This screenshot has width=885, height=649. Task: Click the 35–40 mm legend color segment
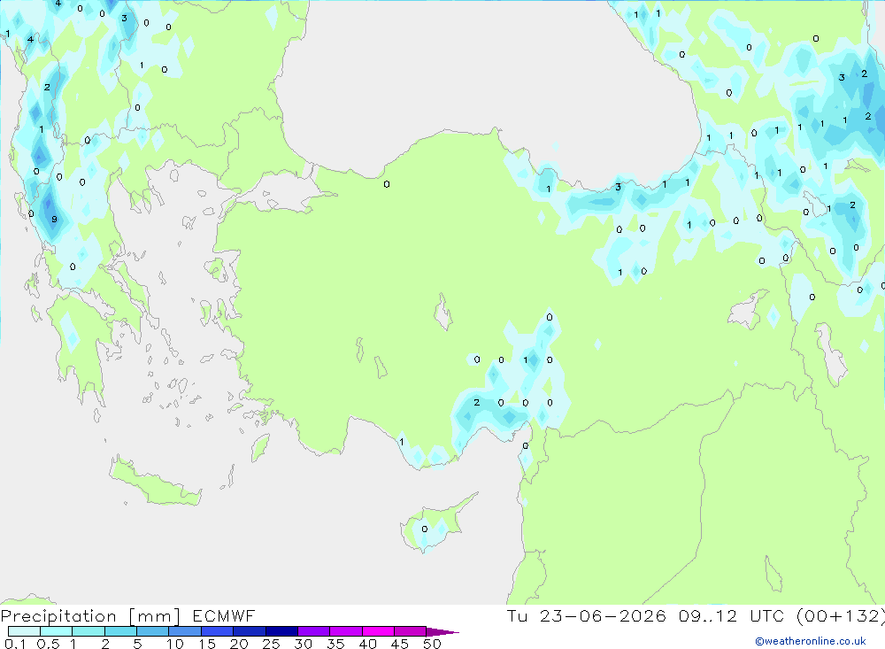tap(346, 631)
